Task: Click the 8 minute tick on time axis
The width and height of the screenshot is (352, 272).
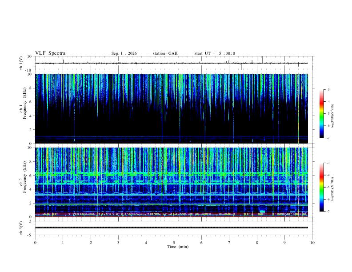Action: tap(257, 243)
